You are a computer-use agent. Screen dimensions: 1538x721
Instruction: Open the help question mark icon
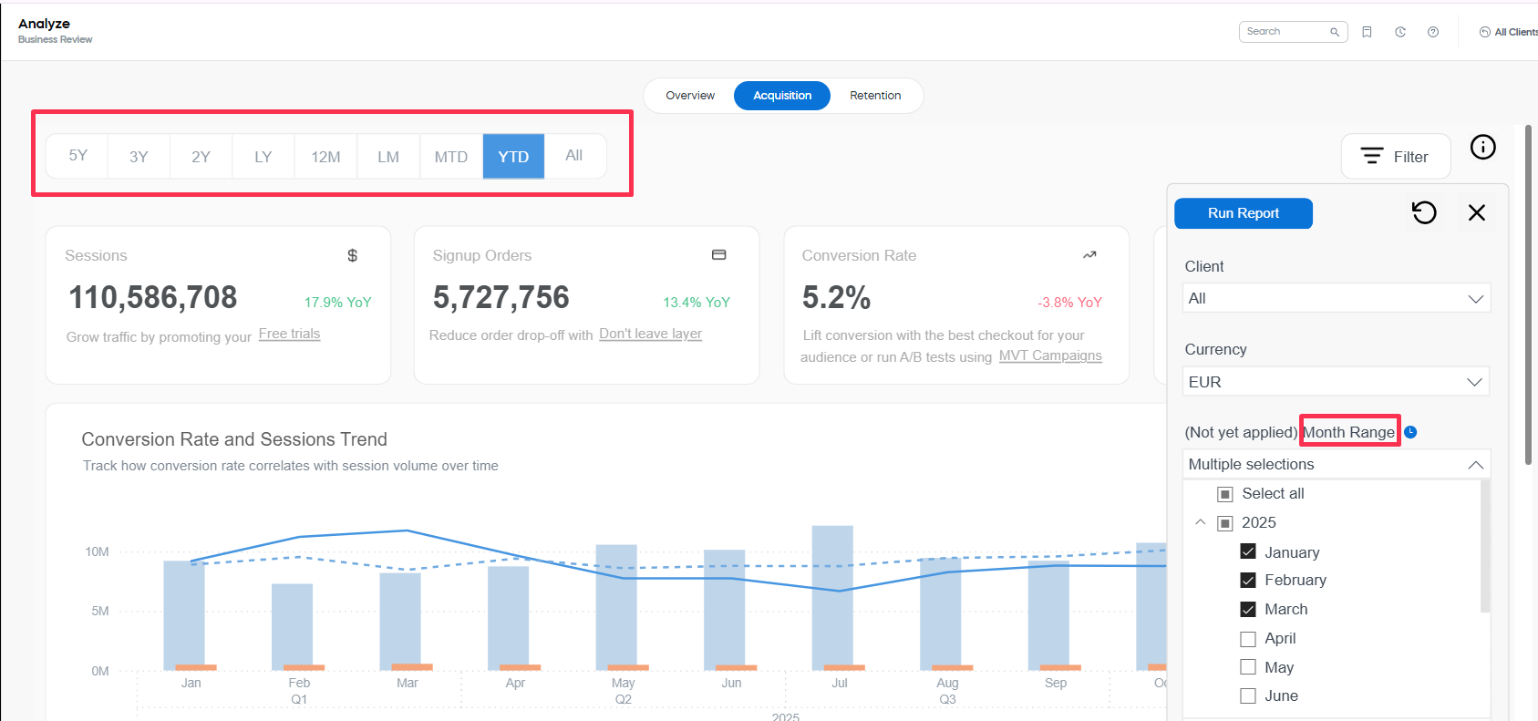click(1433, 32)
